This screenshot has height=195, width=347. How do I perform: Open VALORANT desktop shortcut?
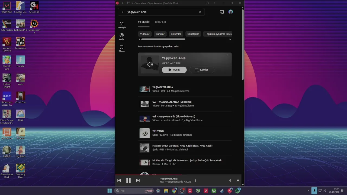pos(7,7)
